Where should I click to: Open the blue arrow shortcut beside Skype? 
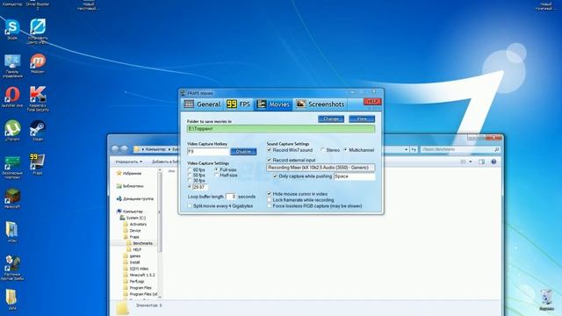[x=38, y=32]
